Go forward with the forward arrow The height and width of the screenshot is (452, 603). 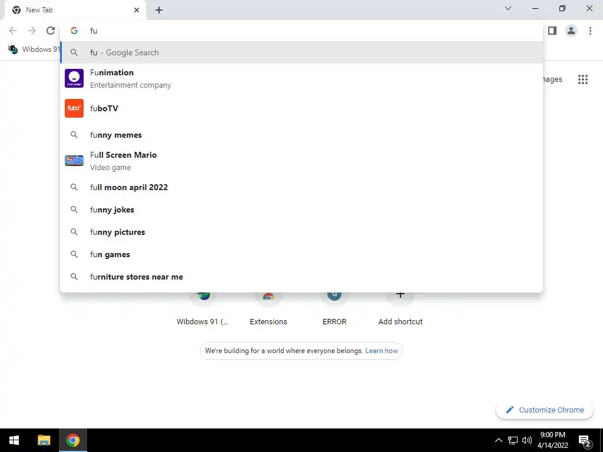tap(32, 31)
